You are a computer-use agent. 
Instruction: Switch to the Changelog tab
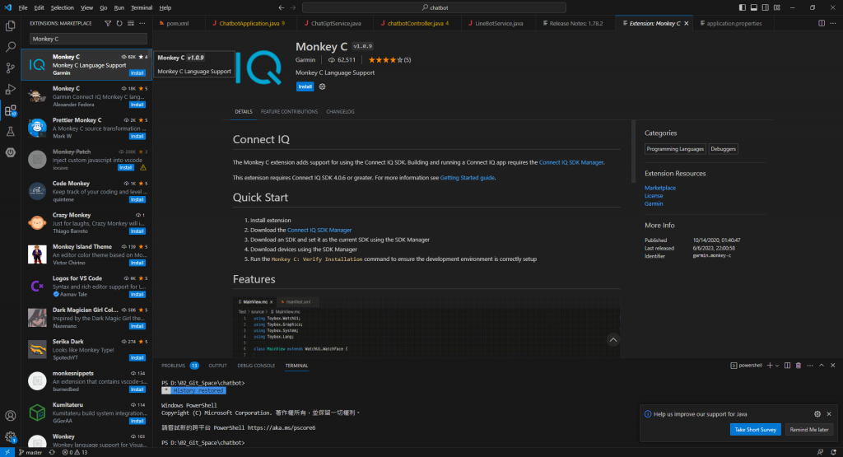[340, 112]
